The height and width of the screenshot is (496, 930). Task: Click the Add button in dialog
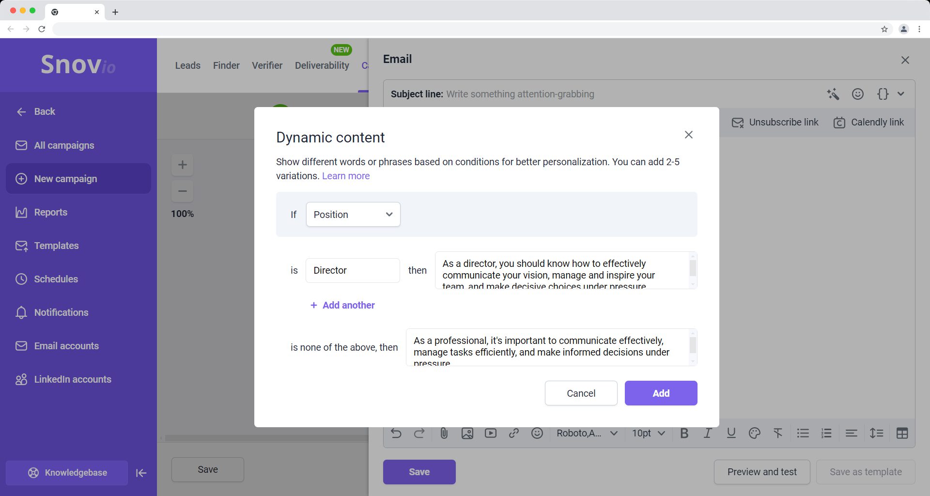click(661, 393)
